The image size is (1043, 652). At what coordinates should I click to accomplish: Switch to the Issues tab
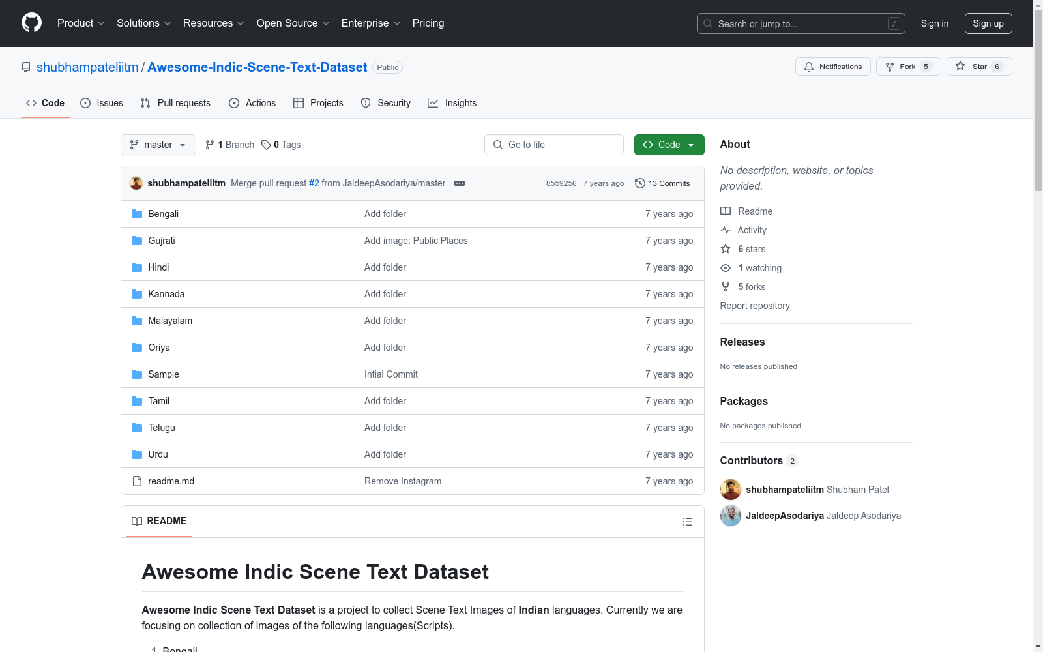[102, 103]
